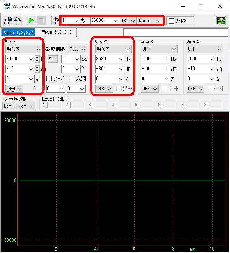Click the WaveGene app icon in title bar
230x253 pixels.
(7, 7)
